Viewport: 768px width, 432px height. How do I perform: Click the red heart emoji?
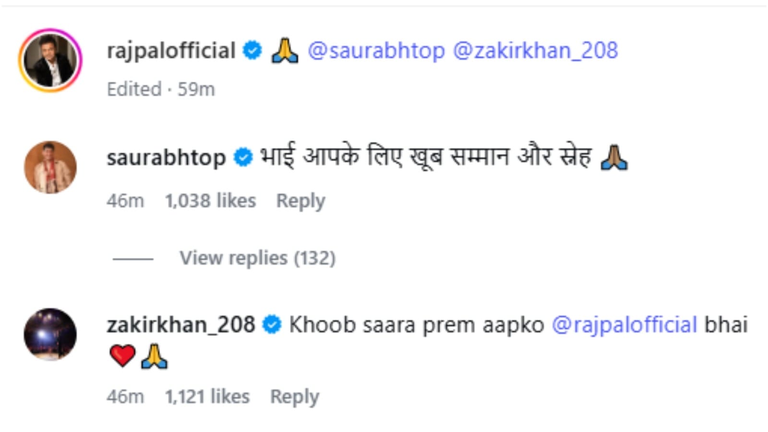click(x=122, y=356)
